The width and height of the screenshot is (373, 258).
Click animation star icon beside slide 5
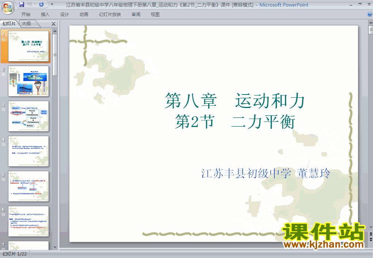[3, 180]
